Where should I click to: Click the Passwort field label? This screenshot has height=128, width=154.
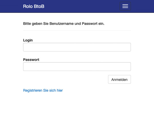coord(31,60)
